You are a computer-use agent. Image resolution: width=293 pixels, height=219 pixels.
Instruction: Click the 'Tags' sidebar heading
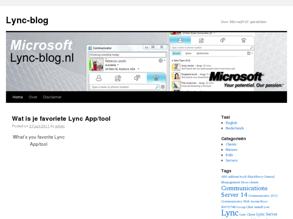(226, 171)
